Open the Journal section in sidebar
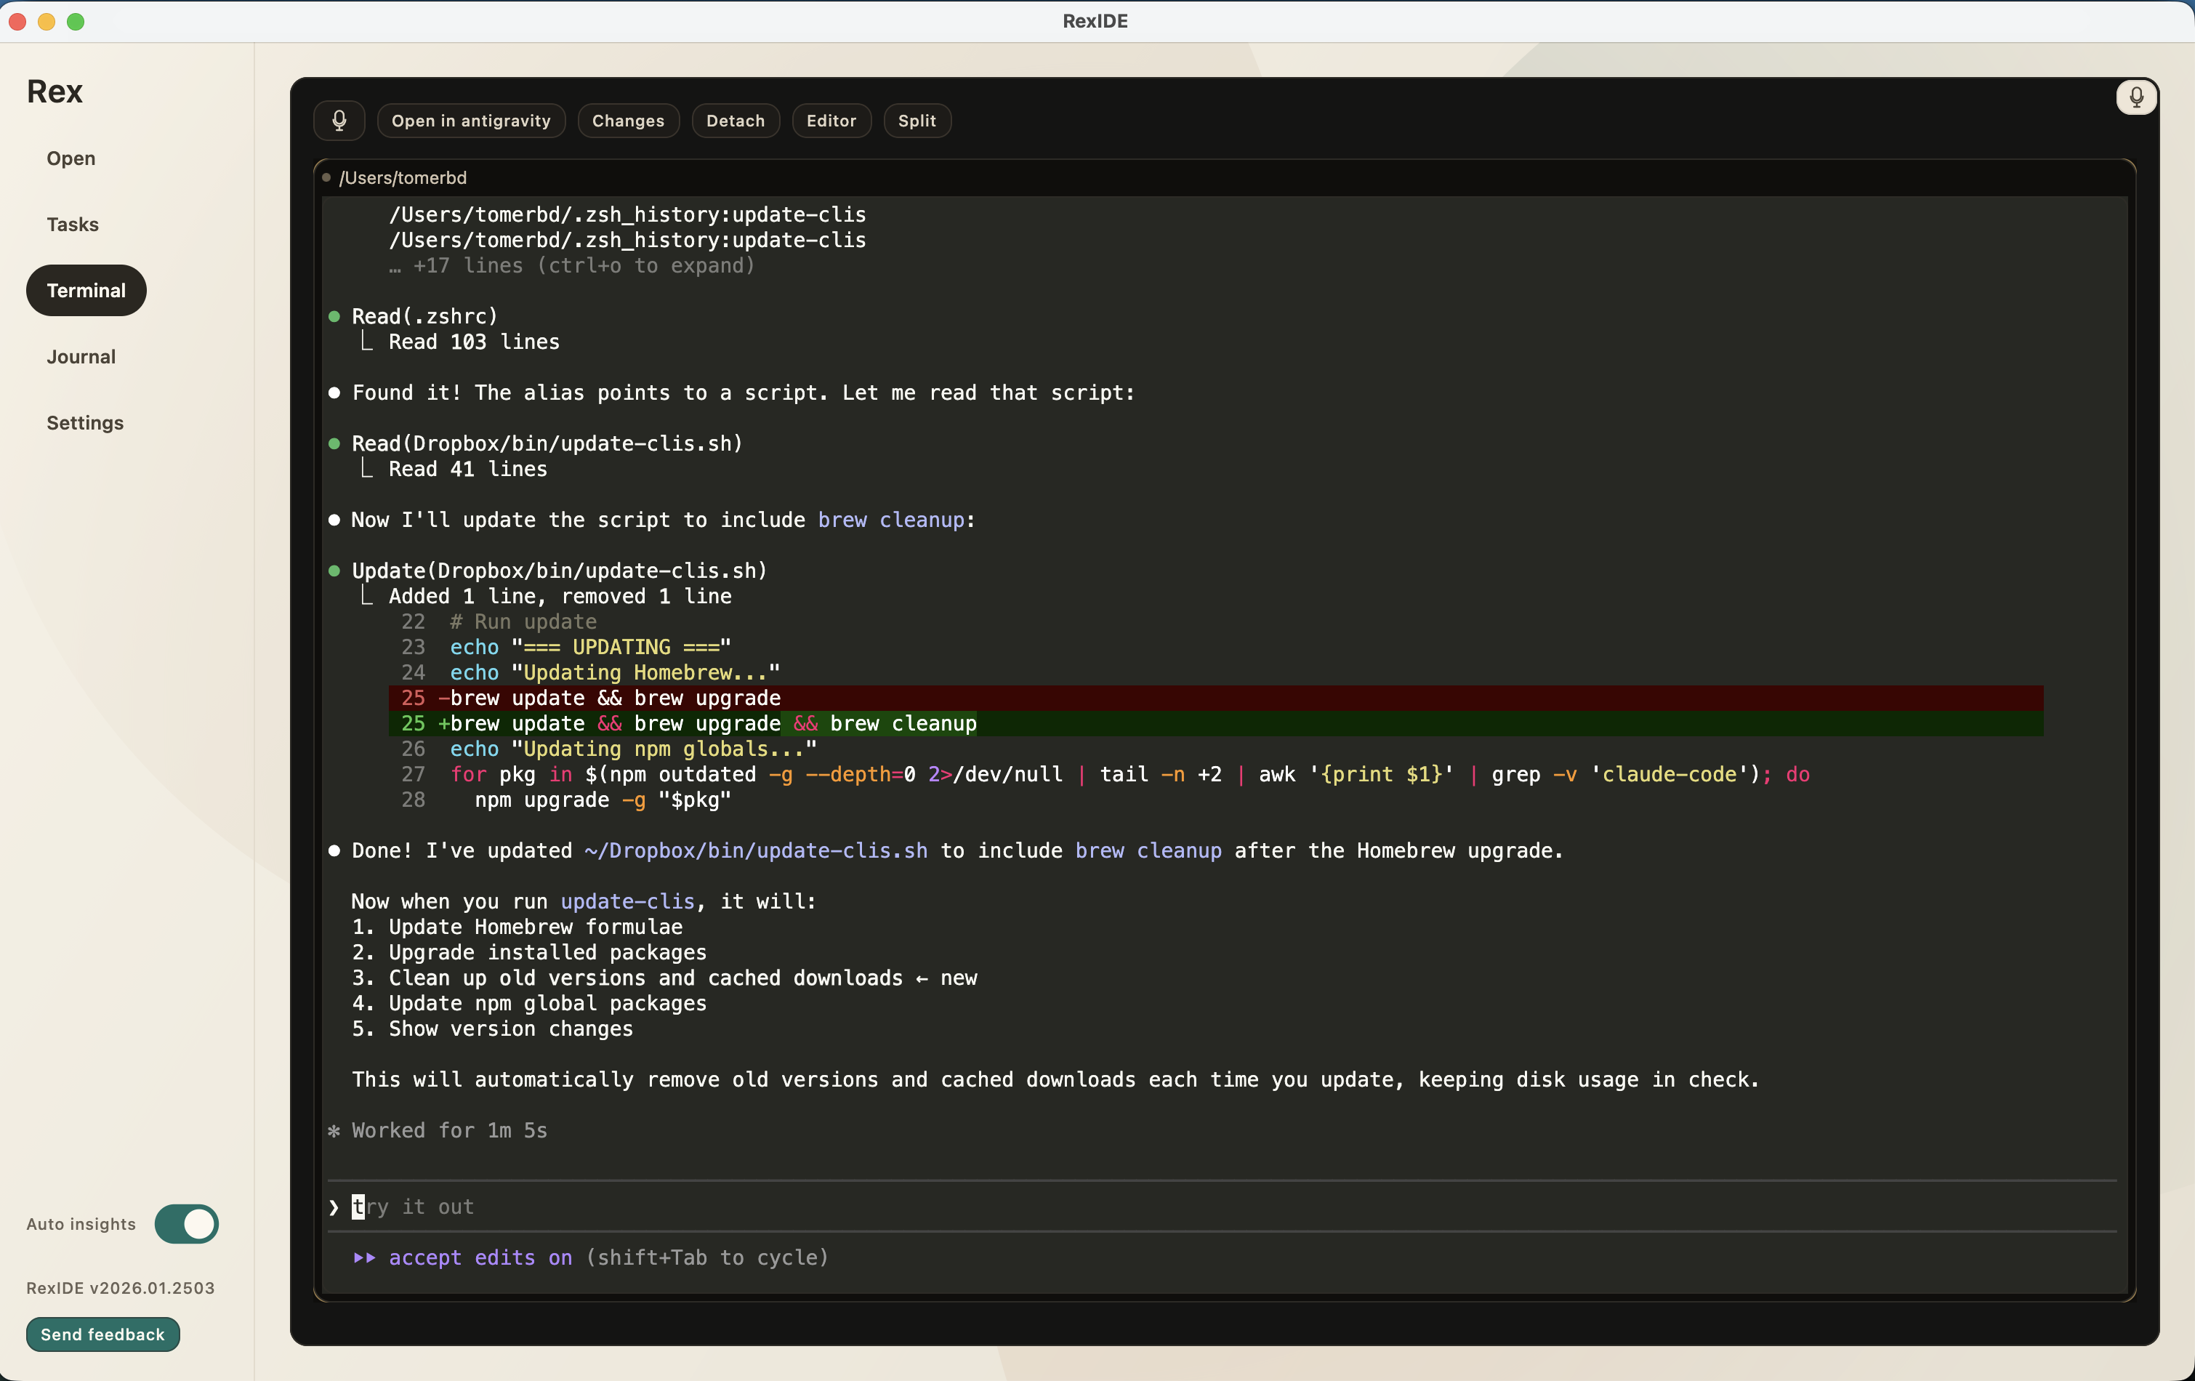The image size is (2195, 1381). 81,356
